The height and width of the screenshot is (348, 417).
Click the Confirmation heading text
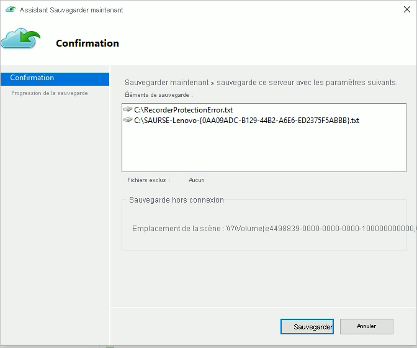click(87, 43)
